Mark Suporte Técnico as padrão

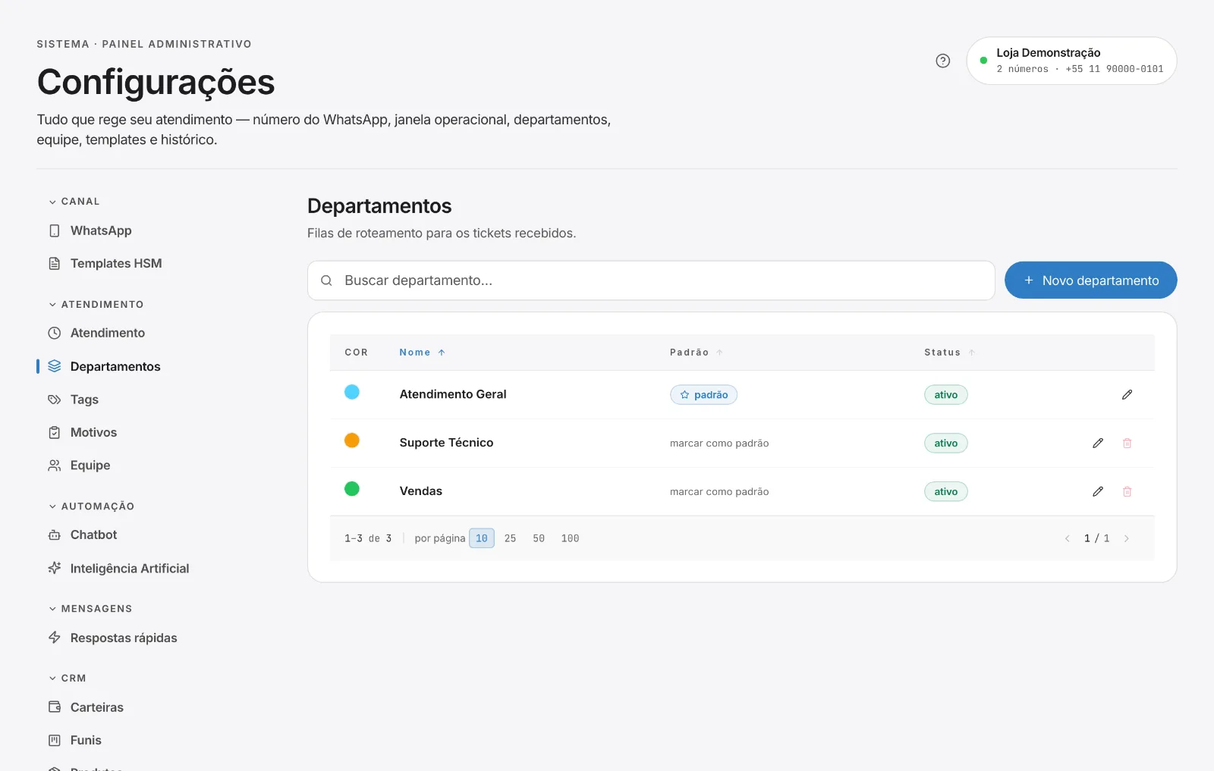click(719, 443)
